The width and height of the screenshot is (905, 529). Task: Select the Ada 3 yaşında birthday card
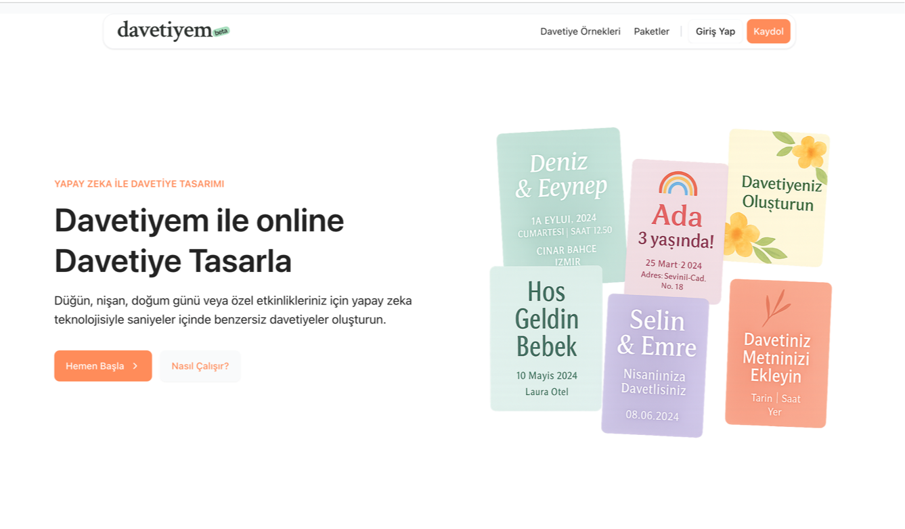676,230
